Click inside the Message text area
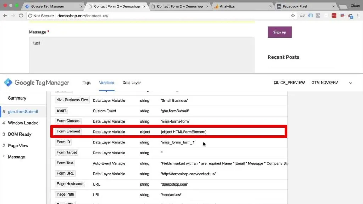The width and height of the screenshot is (363, 204). (x=142, y=53)
